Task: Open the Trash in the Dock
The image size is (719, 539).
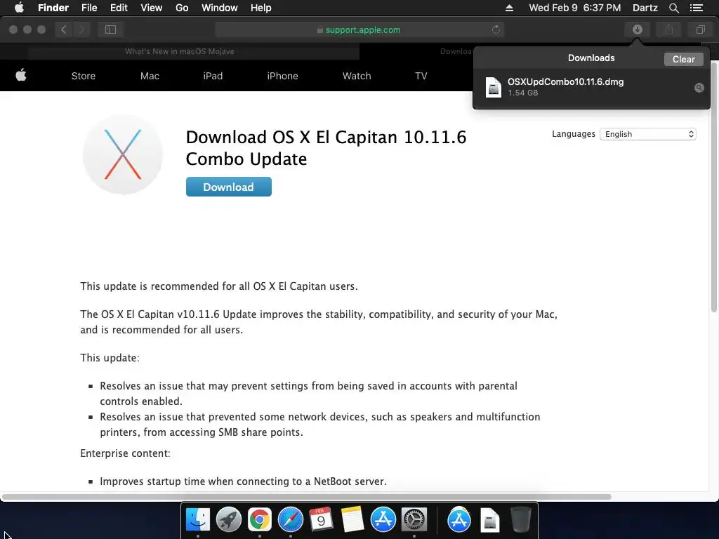Action: (x=520, y=520)
